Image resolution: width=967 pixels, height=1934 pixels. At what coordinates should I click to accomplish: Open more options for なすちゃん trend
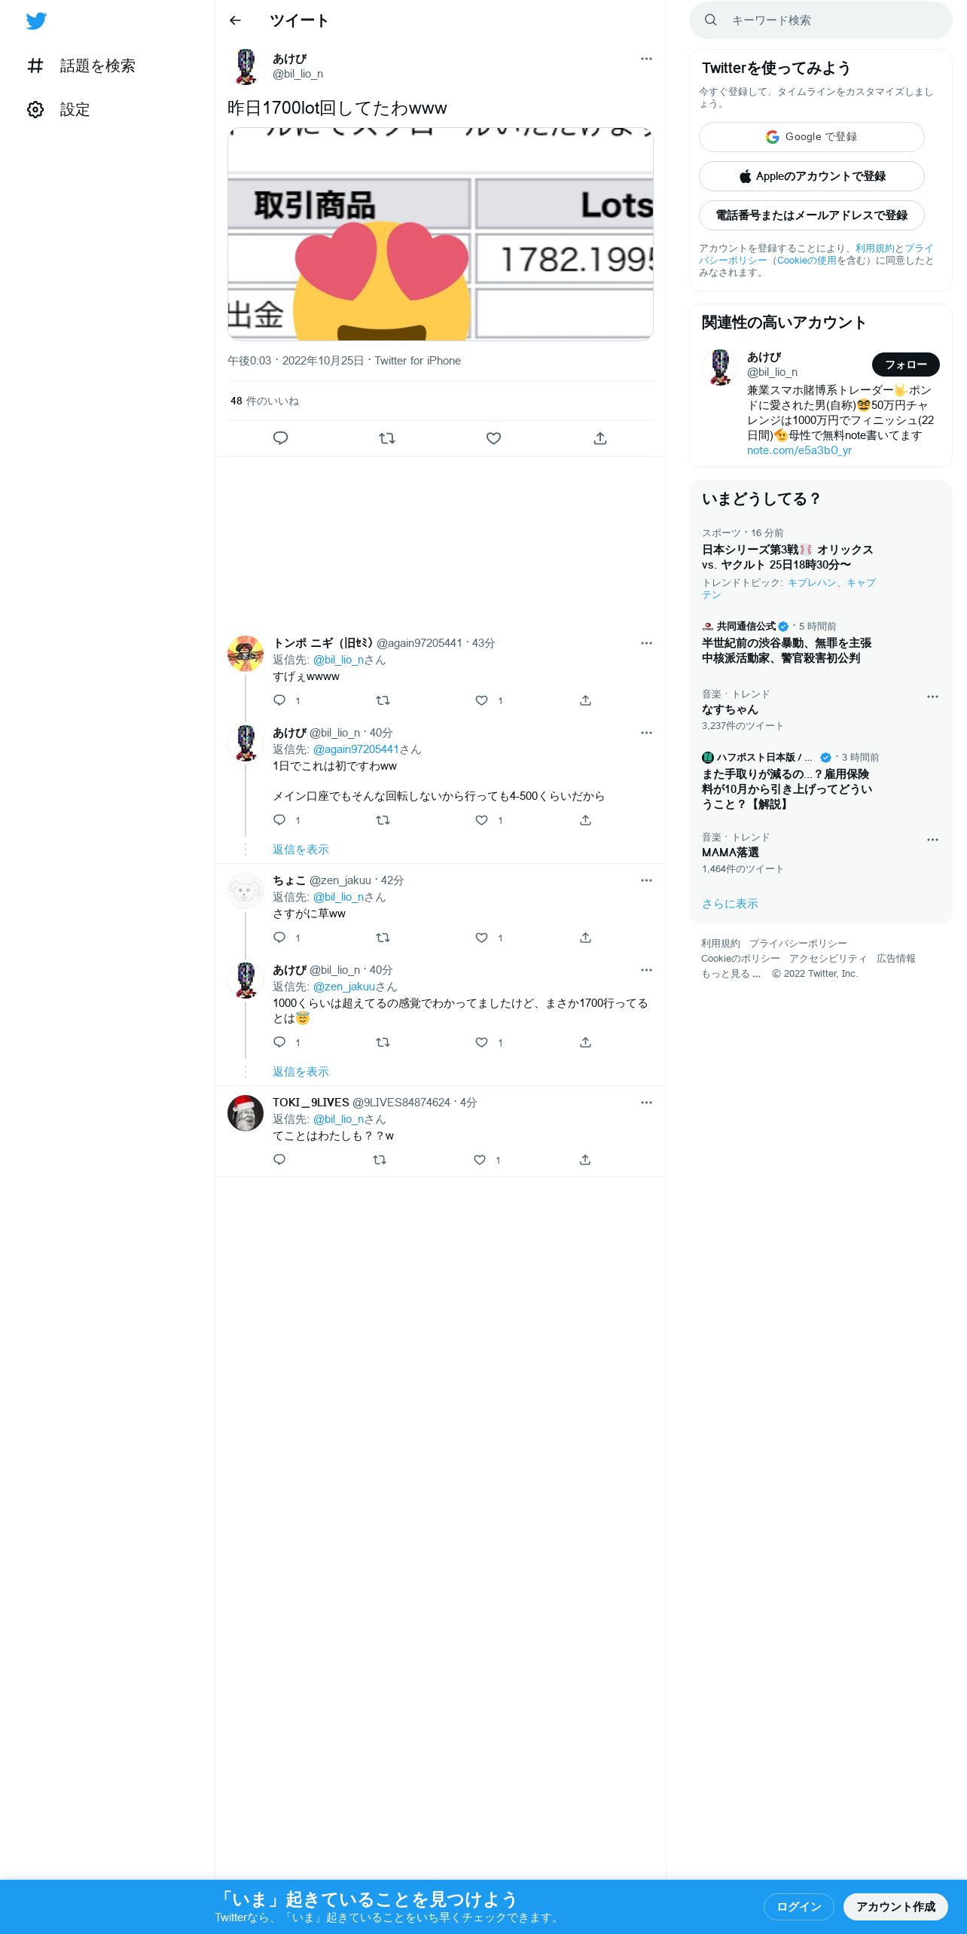coord(932,697)
